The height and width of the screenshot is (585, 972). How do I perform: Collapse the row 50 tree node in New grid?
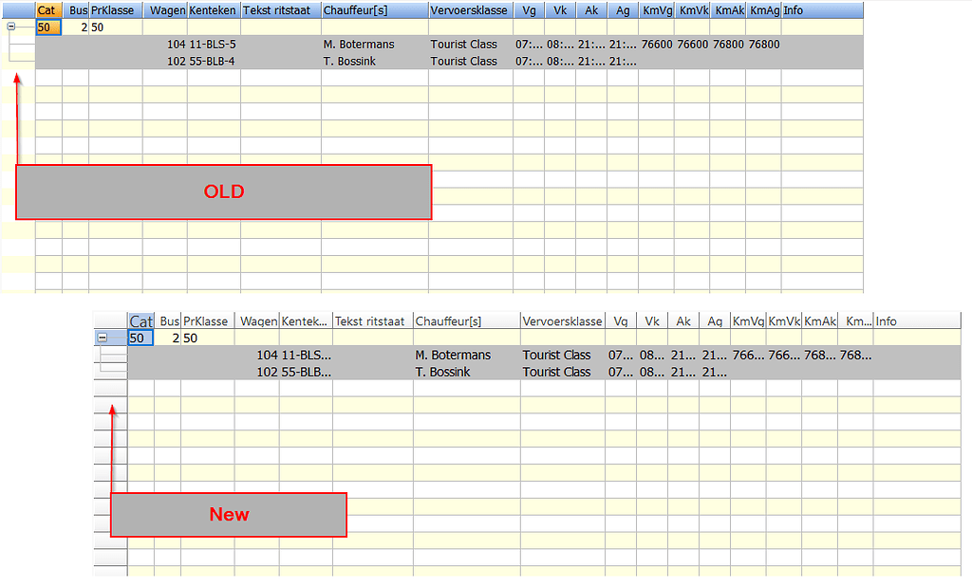point(103,338)
